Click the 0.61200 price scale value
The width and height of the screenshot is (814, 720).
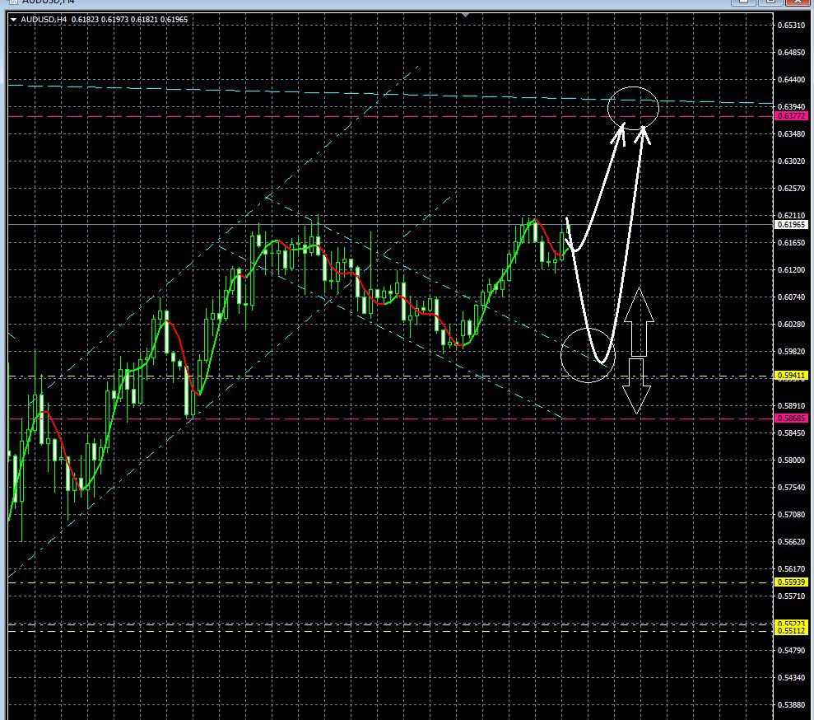click(791, 269)
